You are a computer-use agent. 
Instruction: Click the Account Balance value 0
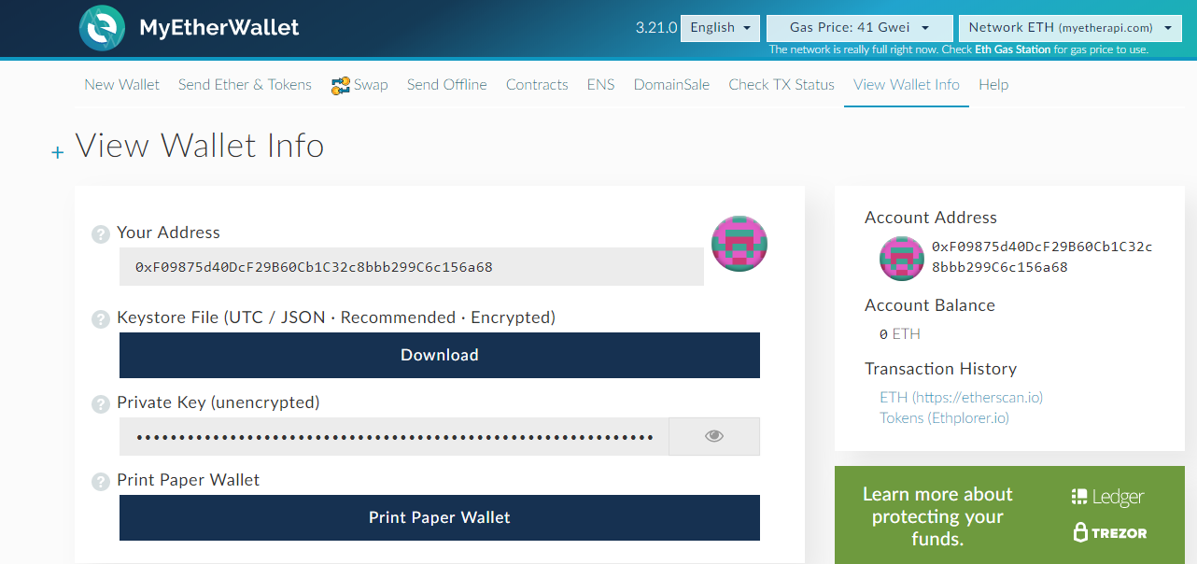(x=883, y=333)
